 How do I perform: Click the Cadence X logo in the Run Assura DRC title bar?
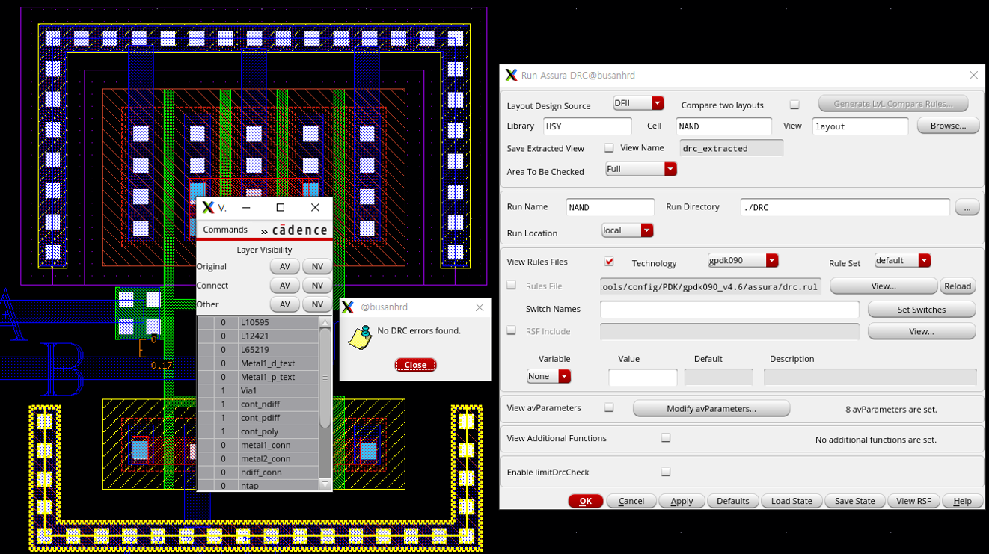[511, 75]
